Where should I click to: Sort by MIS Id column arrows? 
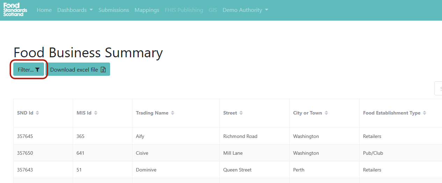tap(96, 113)
